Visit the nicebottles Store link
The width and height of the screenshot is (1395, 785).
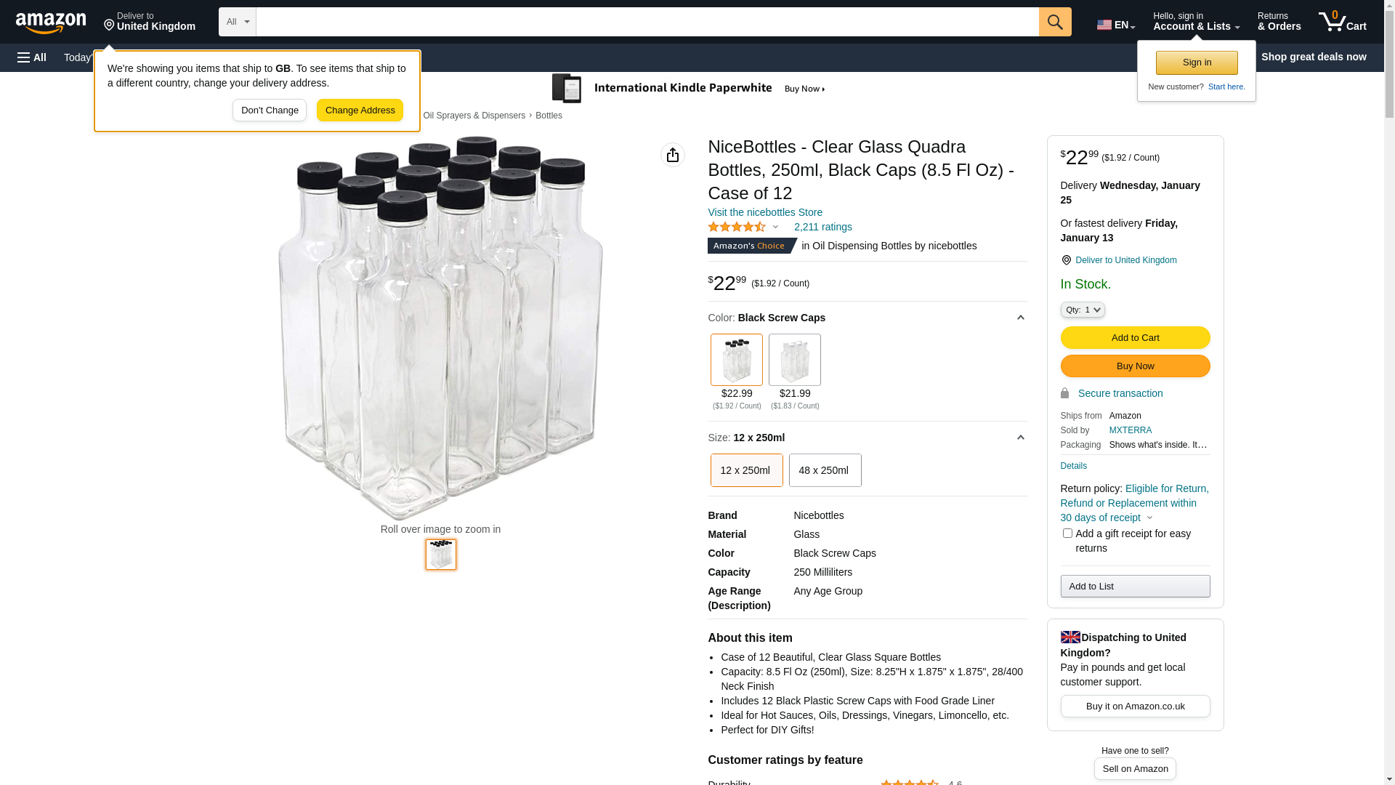click(x=764, y=212)
